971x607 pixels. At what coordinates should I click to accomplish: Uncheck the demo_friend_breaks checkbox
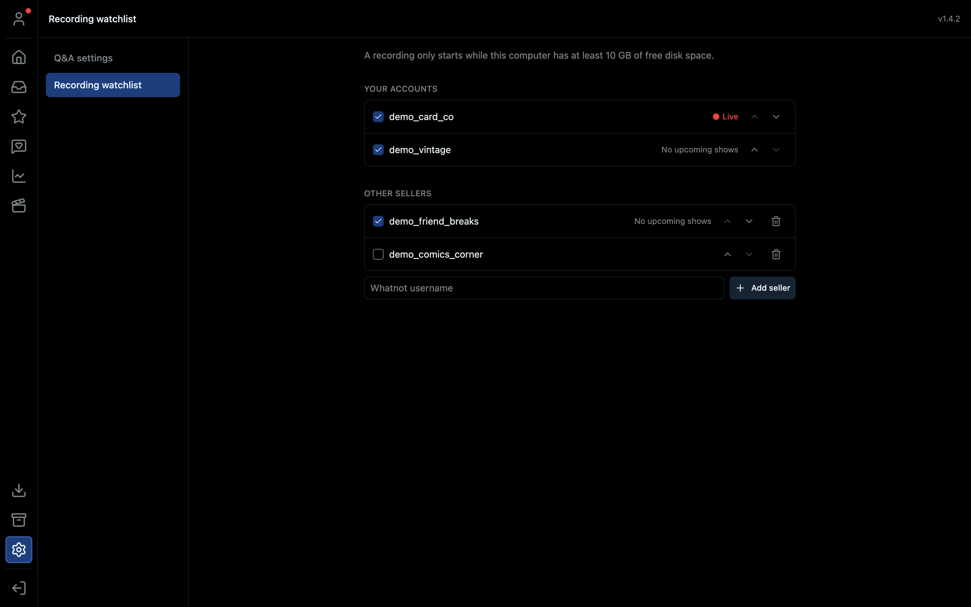(x=378, y=221)
